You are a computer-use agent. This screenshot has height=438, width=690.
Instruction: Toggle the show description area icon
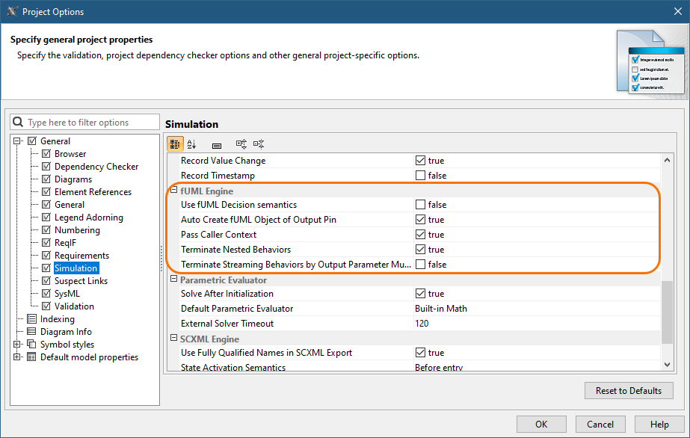[217, 144]
